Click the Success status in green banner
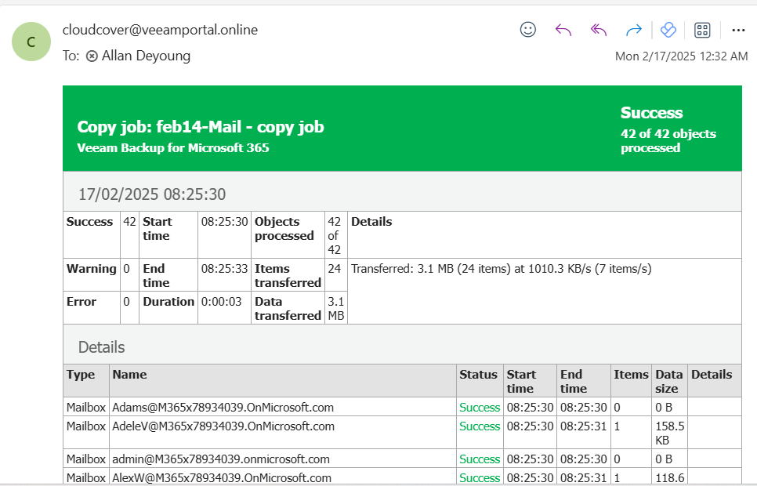757x486 pixels. [651, 113]
